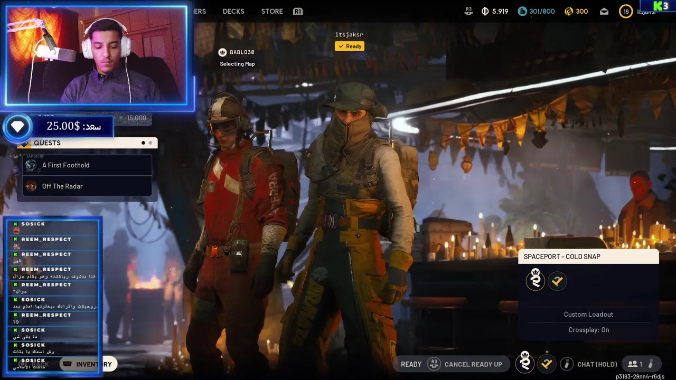Click the 15,000 counter on overlay
Viewport: 676px width, 380px height.
137,118
